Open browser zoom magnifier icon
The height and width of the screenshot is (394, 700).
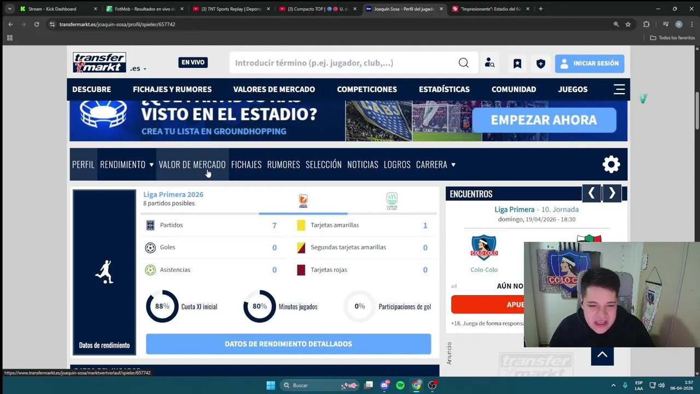tap(616, 24)
